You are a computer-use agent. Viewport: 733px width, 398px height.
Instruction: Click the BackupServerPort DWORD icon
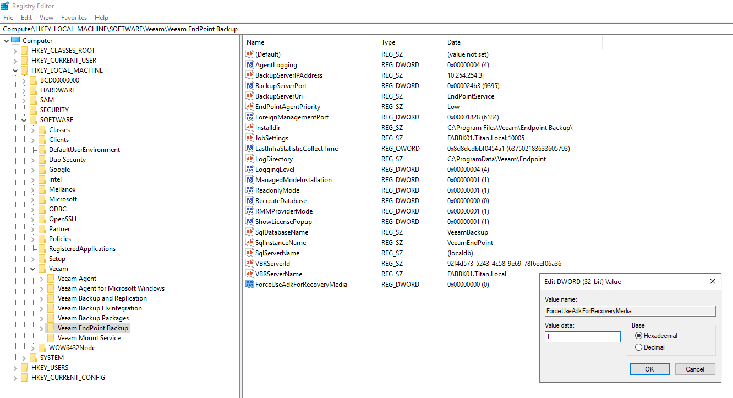249,86
